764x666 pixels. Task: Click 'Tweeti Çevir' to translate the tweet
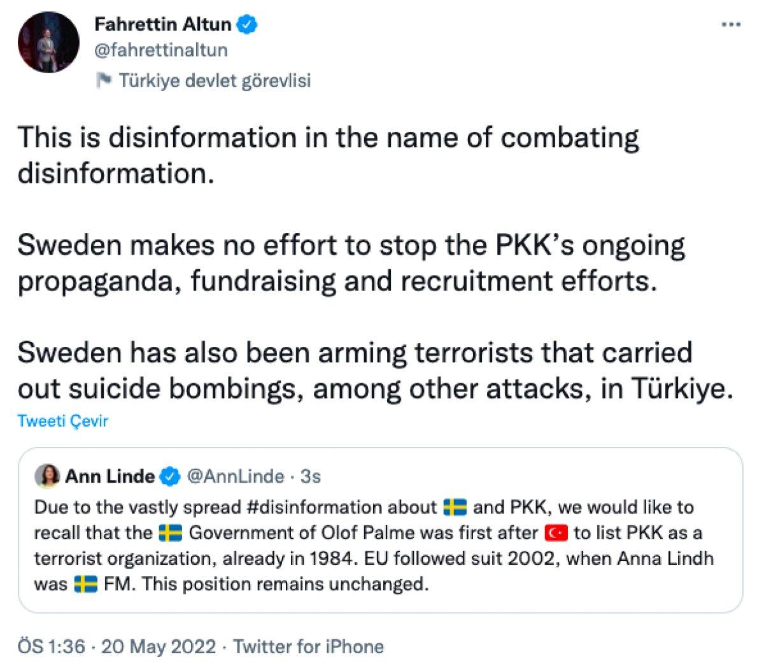[x=62, y=420]
